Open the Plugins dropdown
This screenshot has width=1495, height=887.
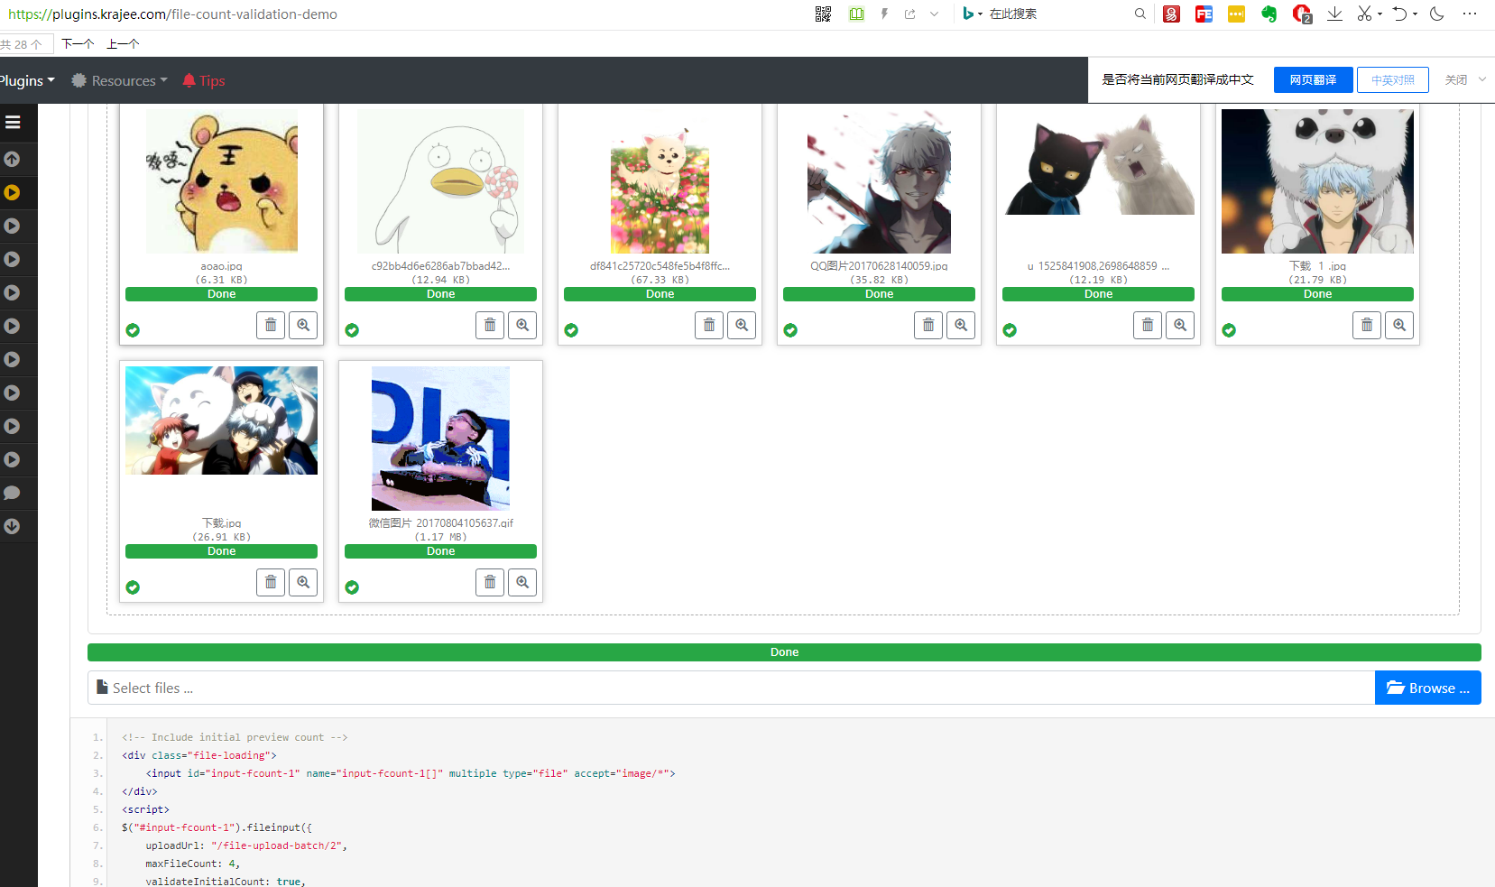click(x=27, y=80)
